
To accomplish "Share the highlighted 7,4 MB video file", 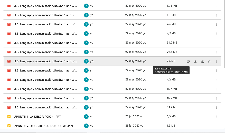I will pos(189,62).
